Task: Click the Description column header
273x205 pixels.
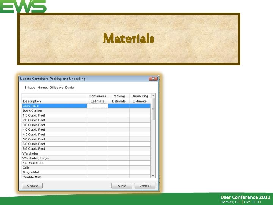Action: click(54, 101)
